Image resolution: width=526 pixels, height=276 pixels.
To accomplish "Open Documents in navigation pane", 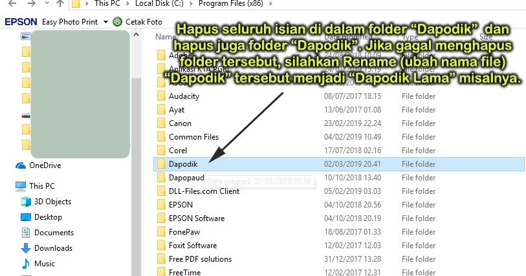I will pyautogui.click(x=54, y=233).
